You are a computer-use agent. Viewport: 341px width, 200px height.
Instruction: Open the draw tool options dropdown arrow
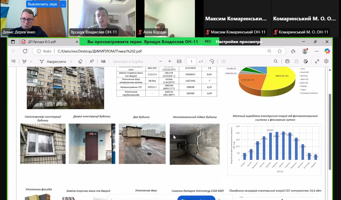pos(71,62)
